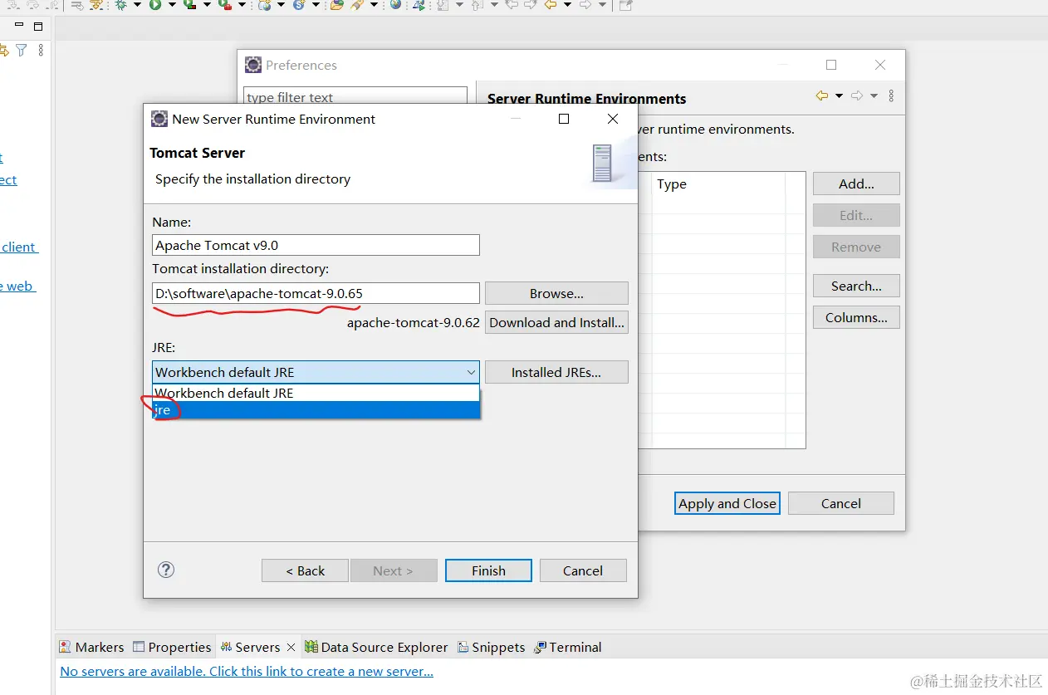Click the Tomcat installation directory field

point(316,293)
